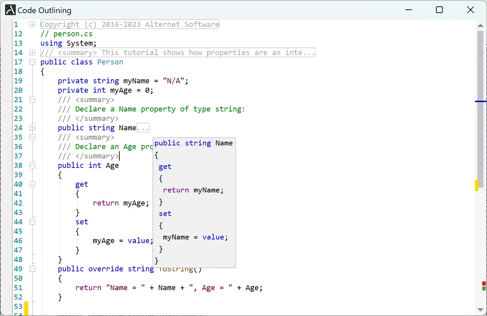Click the scrollbar down arrow
487x316 pixels.
pyautogui.click(x=480, y=310)
